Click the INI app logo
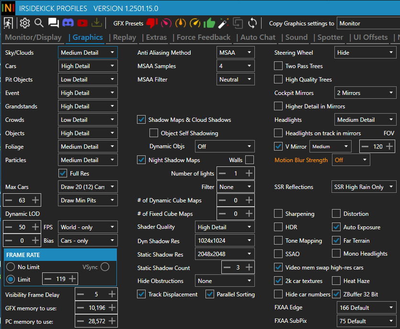 tap(8, 8)
